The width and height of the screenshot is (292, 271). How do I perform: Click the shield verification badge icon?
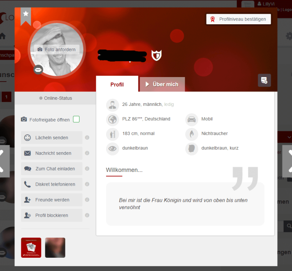coord(156,55)
